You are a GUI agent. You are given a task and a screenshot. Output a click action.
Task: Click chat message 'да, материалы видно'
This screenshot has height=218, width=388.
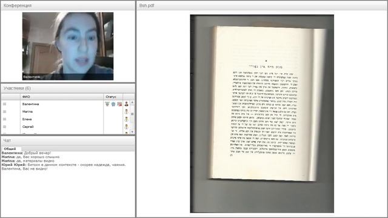[35, 161]
